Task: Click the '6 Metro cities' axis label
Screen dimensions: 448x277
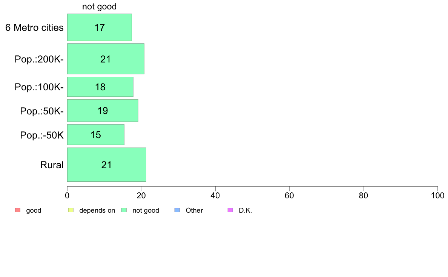Action: point(34,28)
